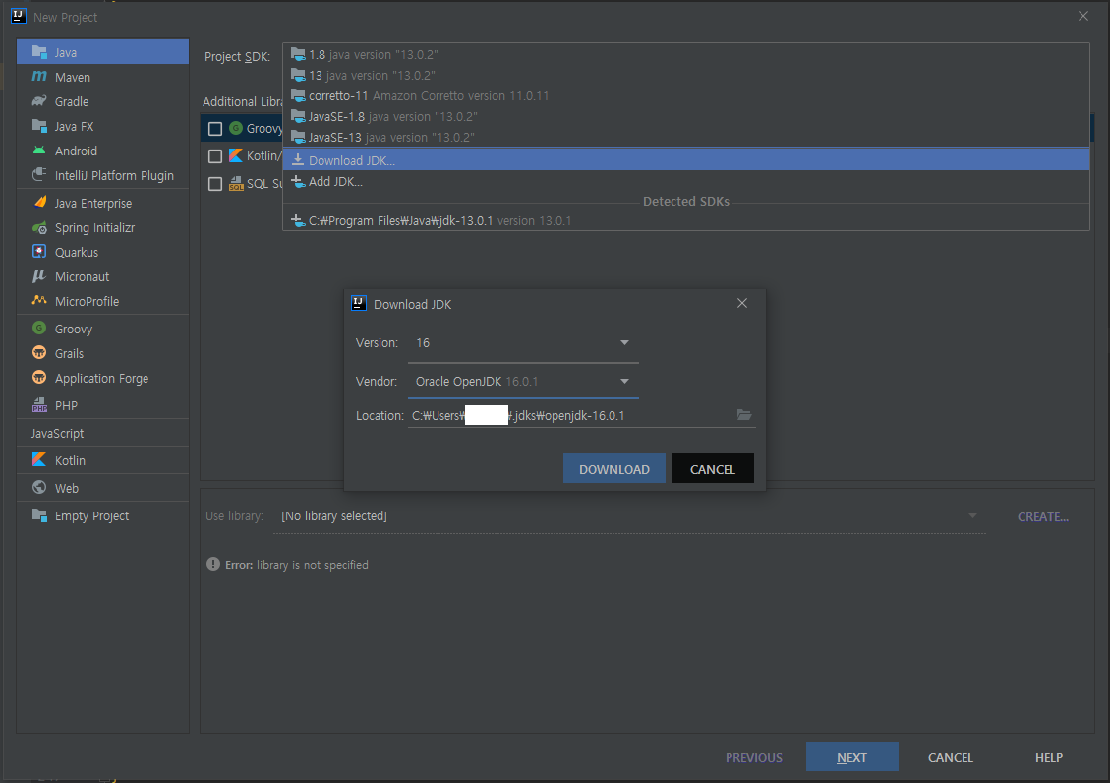Pick the Gradle elephant icon
1110x783 pixels.
tap(39, 101)
